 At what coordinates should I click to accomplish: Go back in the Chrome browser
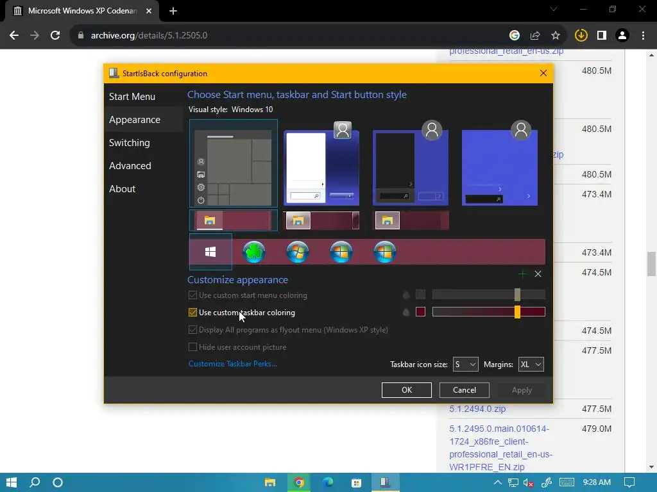click(14, 36)
